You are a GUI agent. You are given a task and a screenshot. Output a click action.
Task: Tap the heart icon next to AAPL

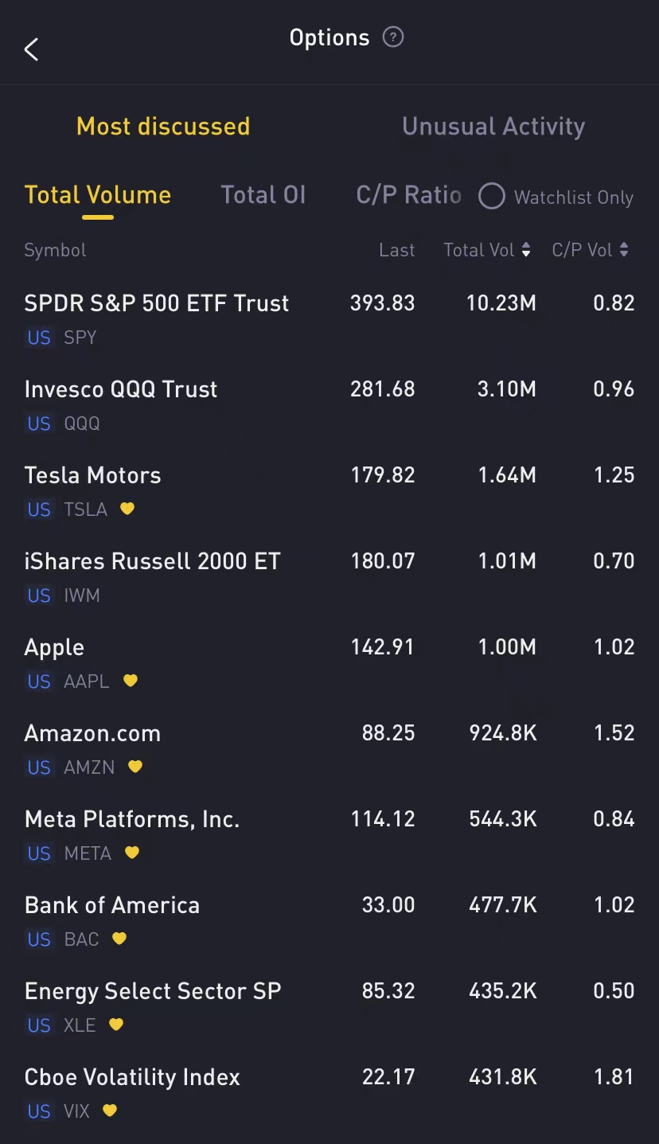pyautogui.click(x=131, y=681)
